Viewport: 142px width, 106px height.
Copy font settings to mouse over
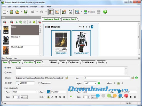[71, 91]
